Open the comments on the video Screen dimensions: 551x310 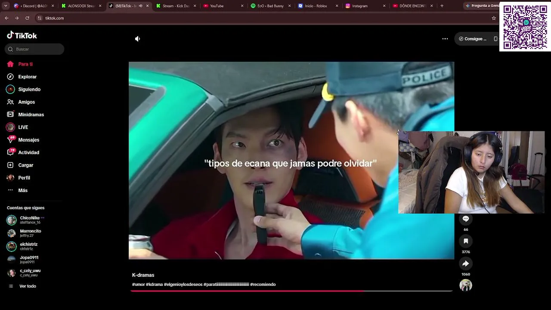click(466, 219)
